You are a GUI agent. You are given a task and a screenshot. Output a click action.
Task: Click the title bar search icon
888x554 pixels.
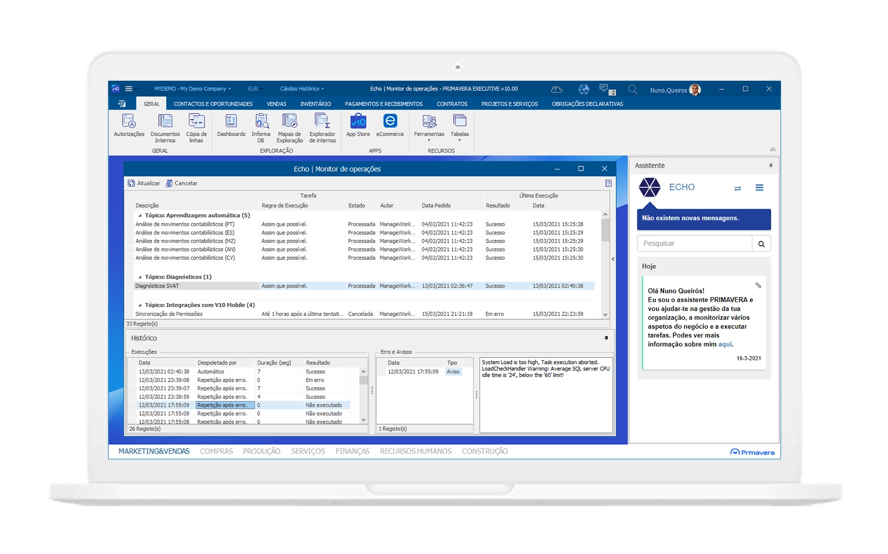pyautogui.click(x=633, y=89)
